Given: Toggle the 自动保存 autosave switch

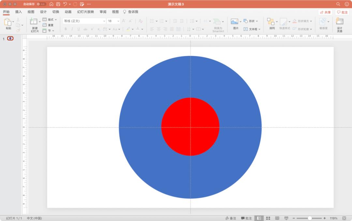Looking at the screenshot, I should click(41, 4).
